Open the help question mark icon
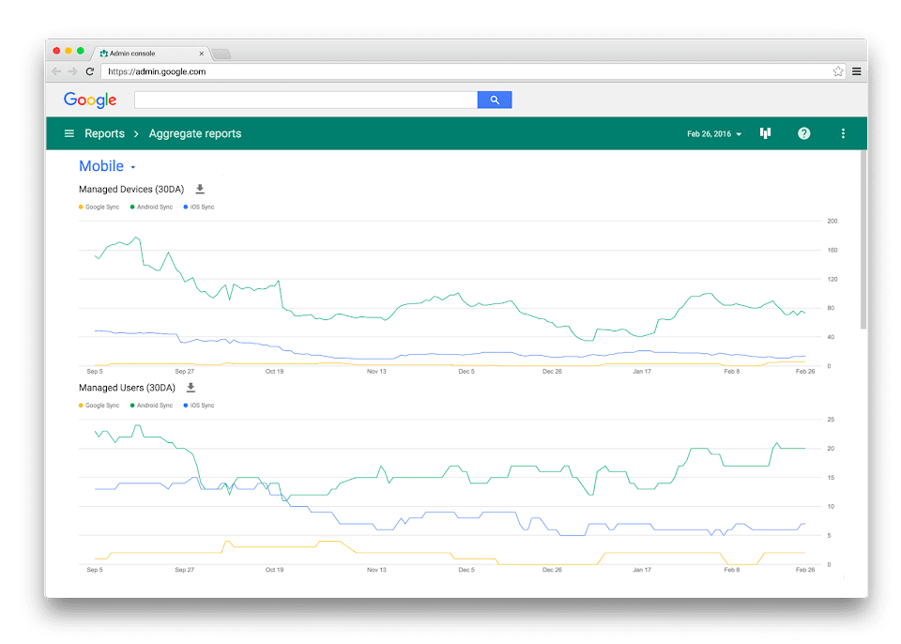Viewport: 901px width, 644px height. pos(804,133)
